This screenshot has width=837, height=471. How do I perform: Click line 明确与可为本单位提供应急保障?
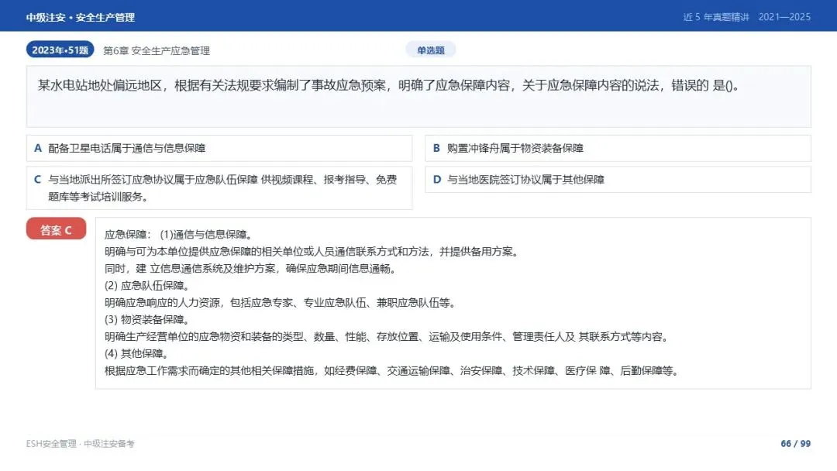tap(312, 251)
